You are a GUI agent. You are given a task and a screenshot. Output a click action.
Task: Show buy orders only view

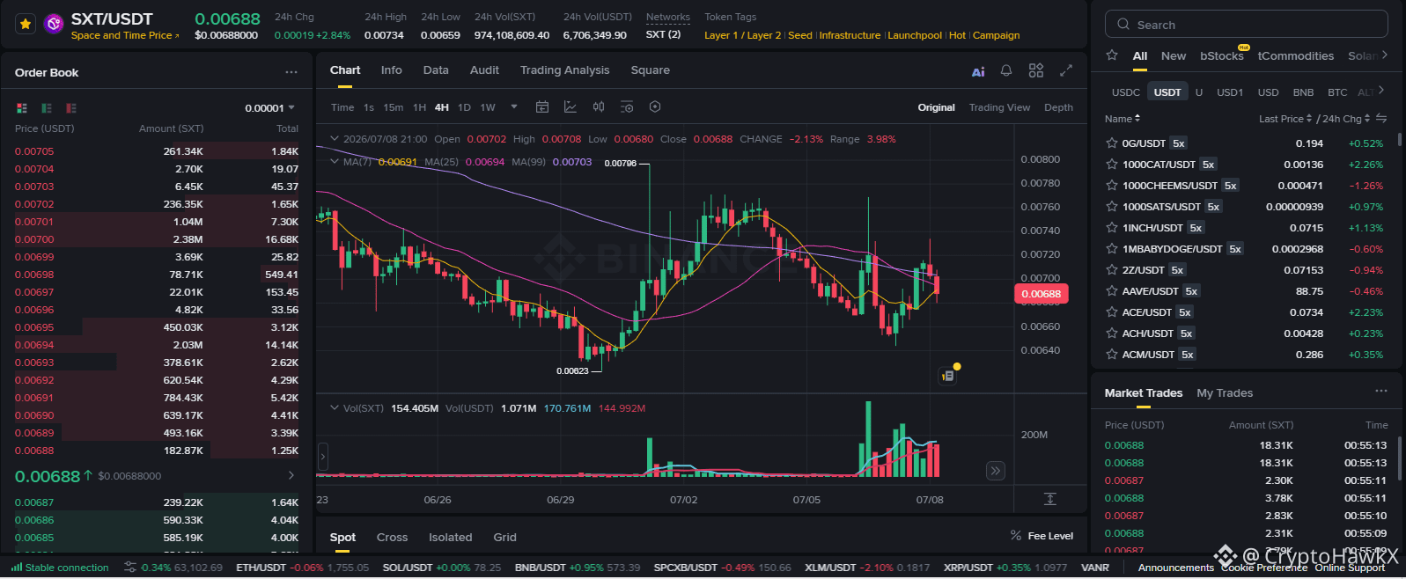click(47, 108)
